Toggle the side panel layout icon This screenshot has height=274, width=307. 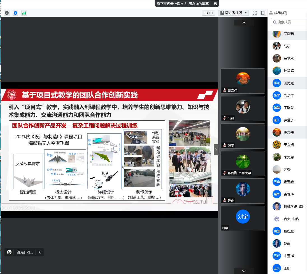(263, 13)
